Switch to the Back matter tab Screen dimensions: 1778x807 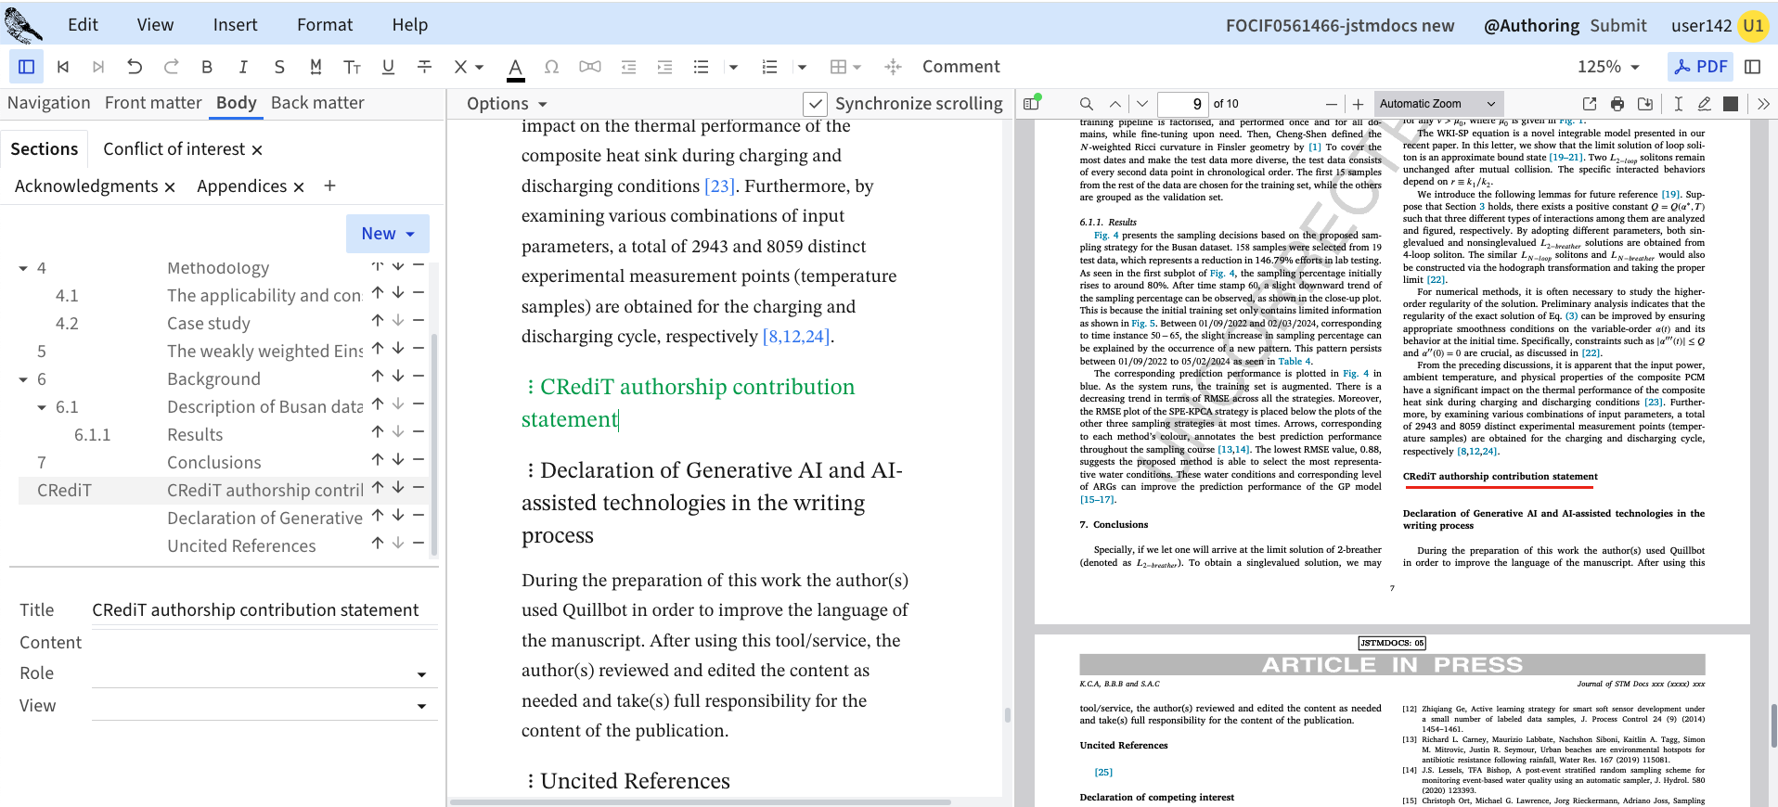(317, 103)
